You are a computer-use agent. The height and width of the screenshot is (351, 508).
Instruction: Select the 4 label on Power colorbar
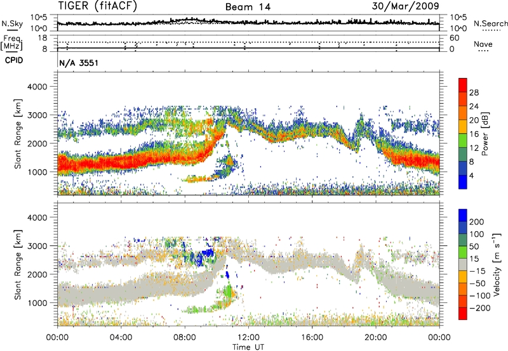(471, 176)
